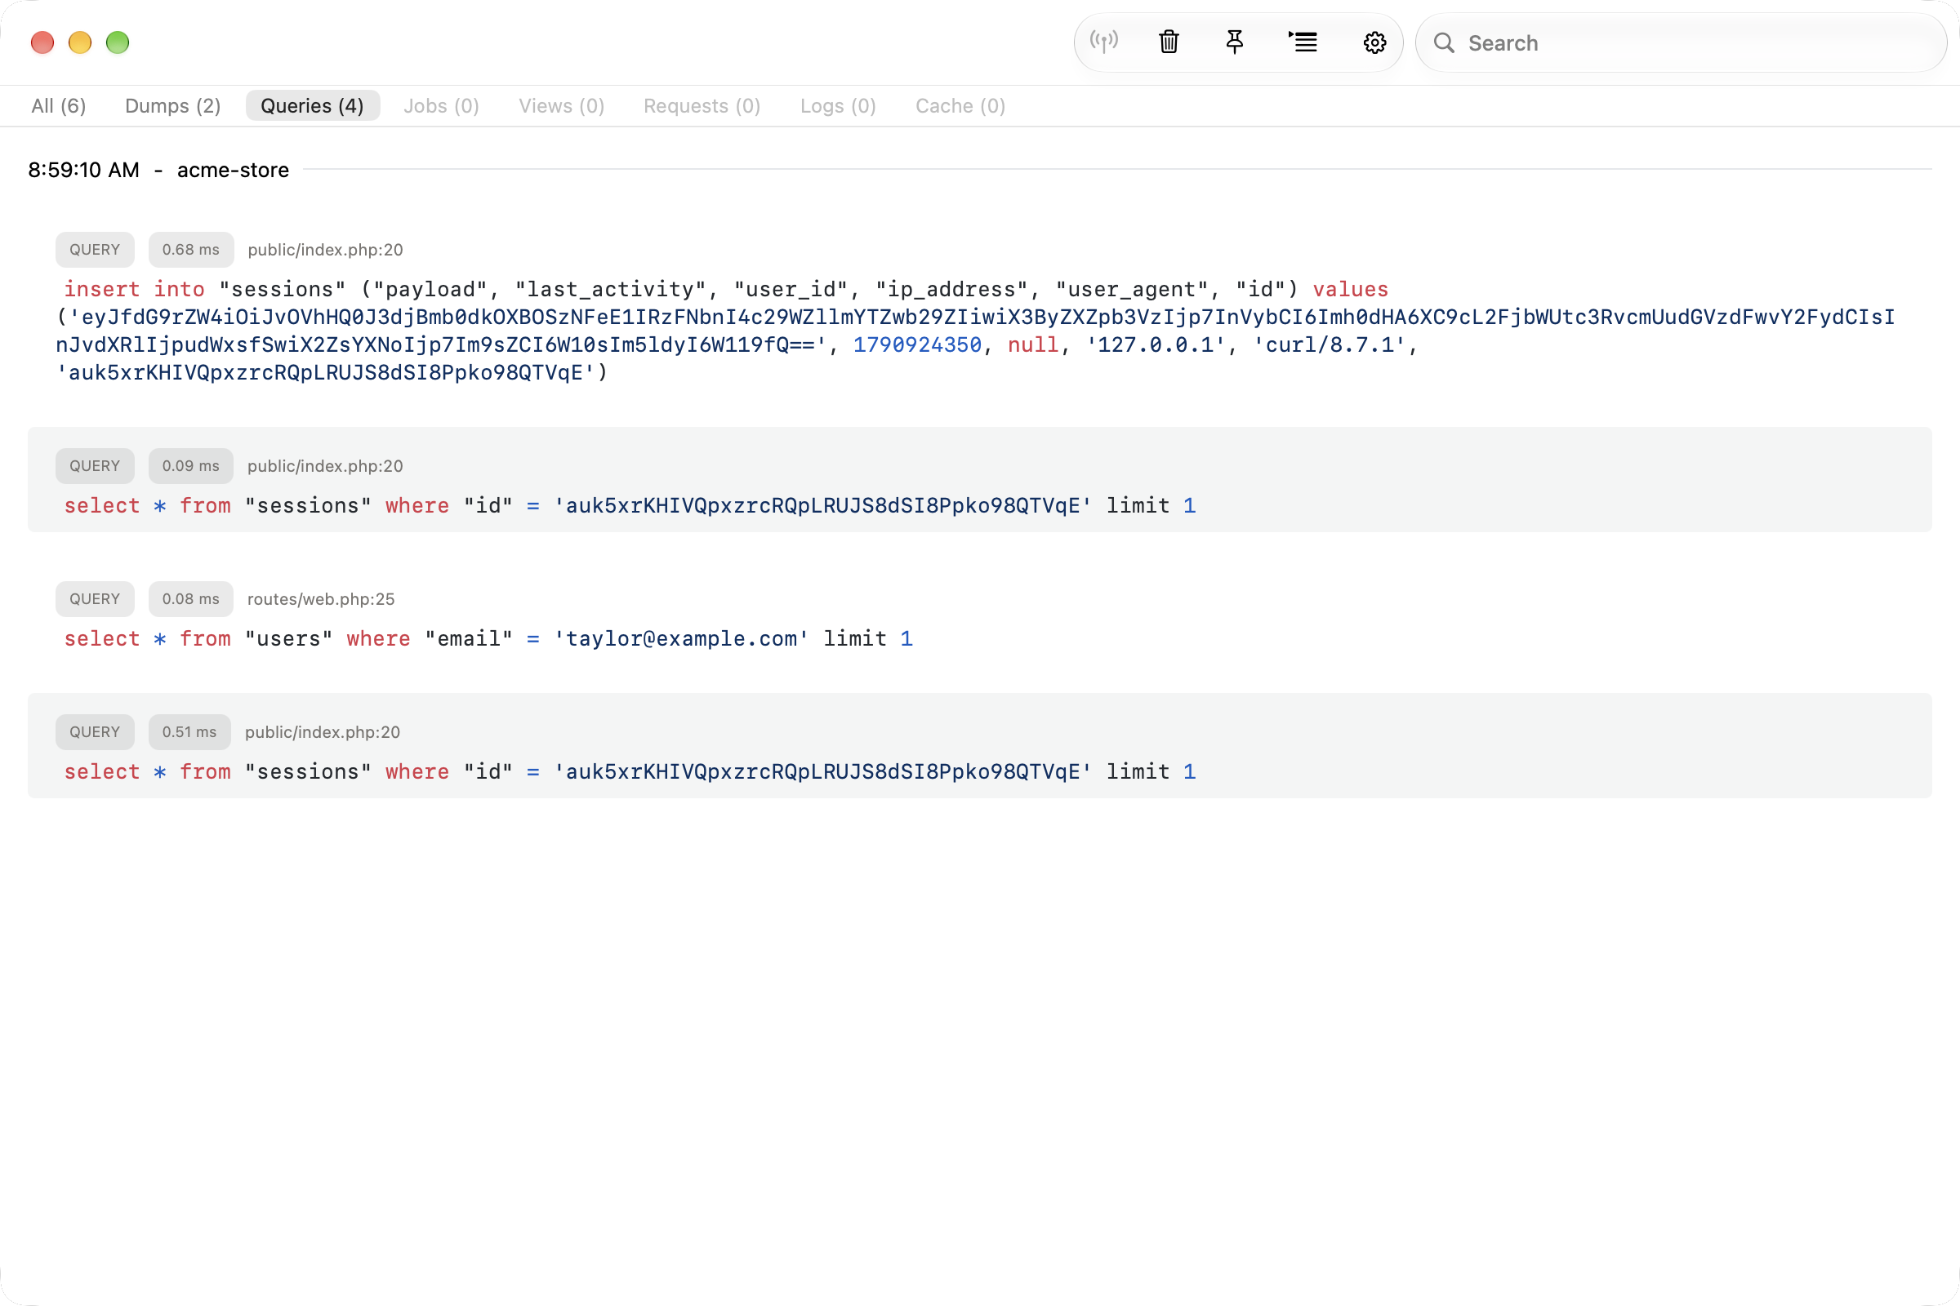1960x1306 pixels.
Task: Clear all entries with trash icon
Action: [x=1169, y=42]
